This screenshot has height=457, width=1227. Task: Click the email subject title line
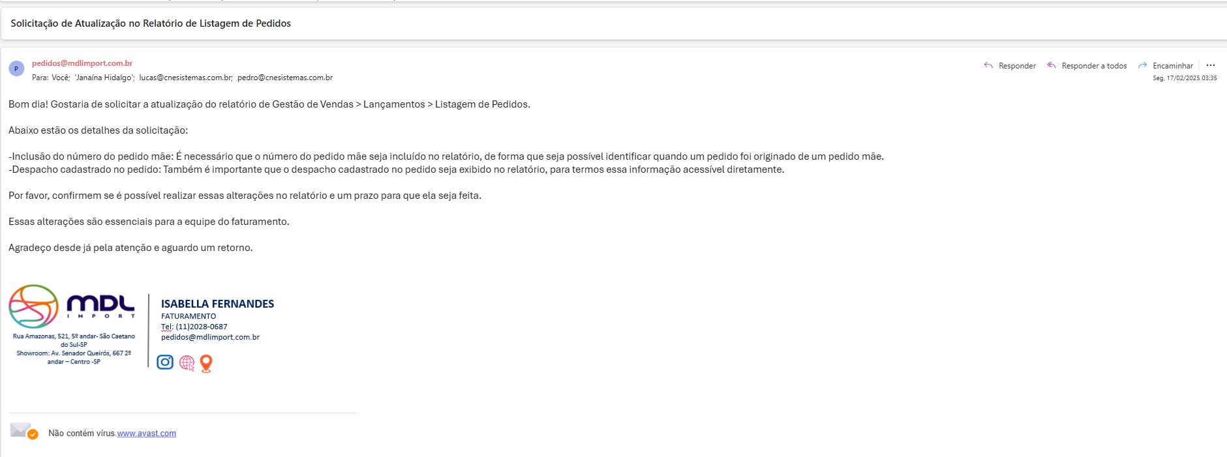[151, 23]
